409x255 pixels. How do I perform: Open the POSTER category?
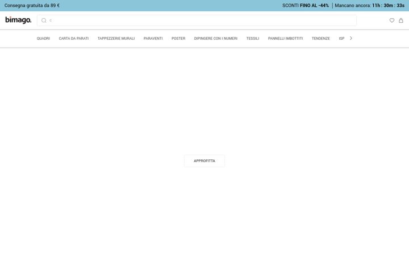(x=178, y=39)
